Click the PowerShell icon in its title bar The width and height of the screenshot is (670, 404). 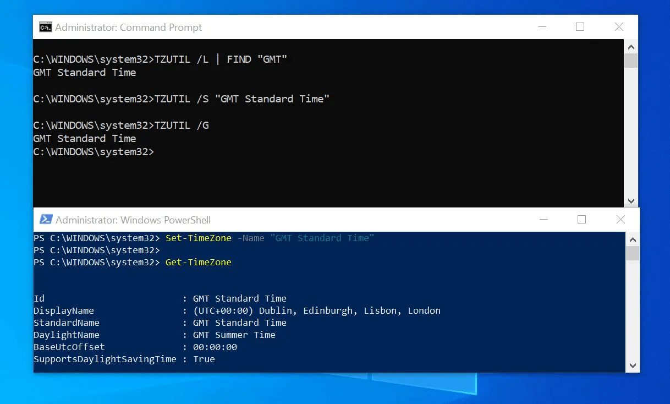[x=47, y=219]
